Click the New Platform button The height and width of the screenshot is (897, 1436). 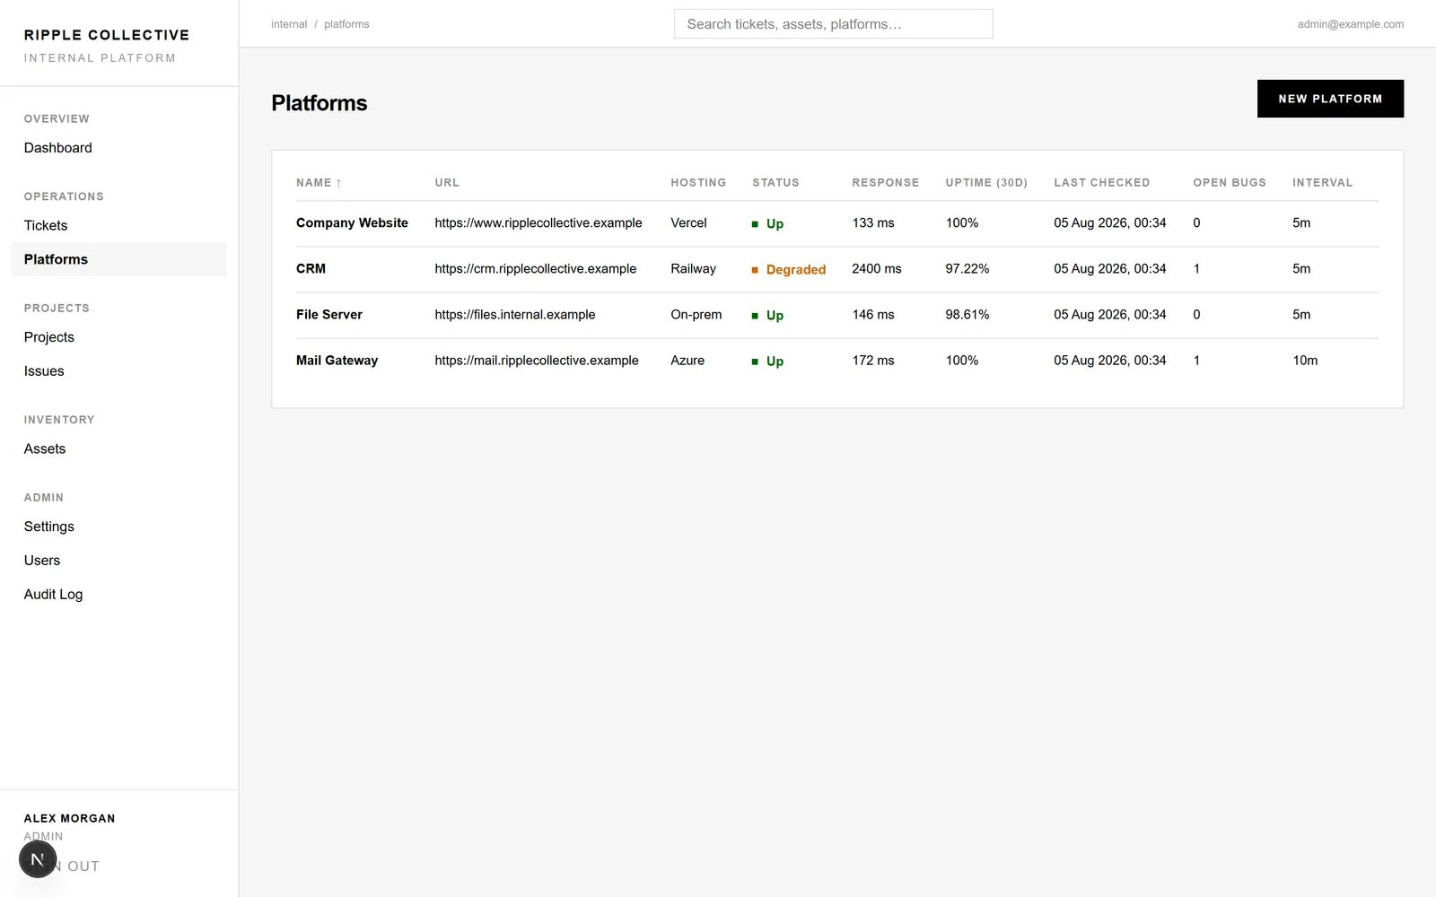[1330, 99]
